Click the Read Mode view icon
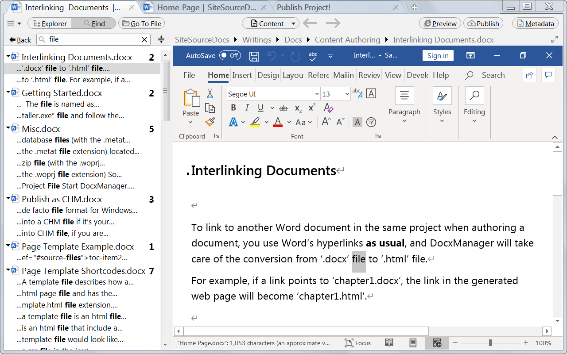The image size is (567, 354). pos(389,343)
